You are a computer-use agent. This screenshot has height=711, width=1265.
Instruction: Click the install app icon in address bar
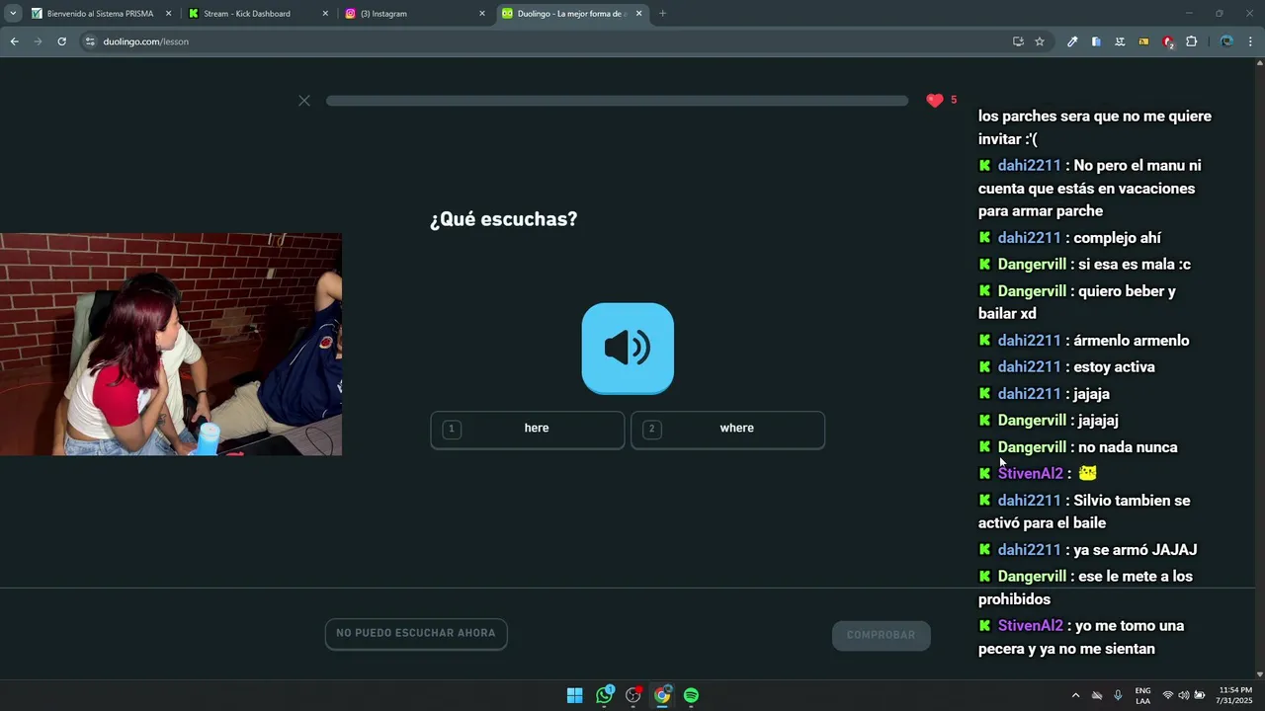click(1018, 41)
